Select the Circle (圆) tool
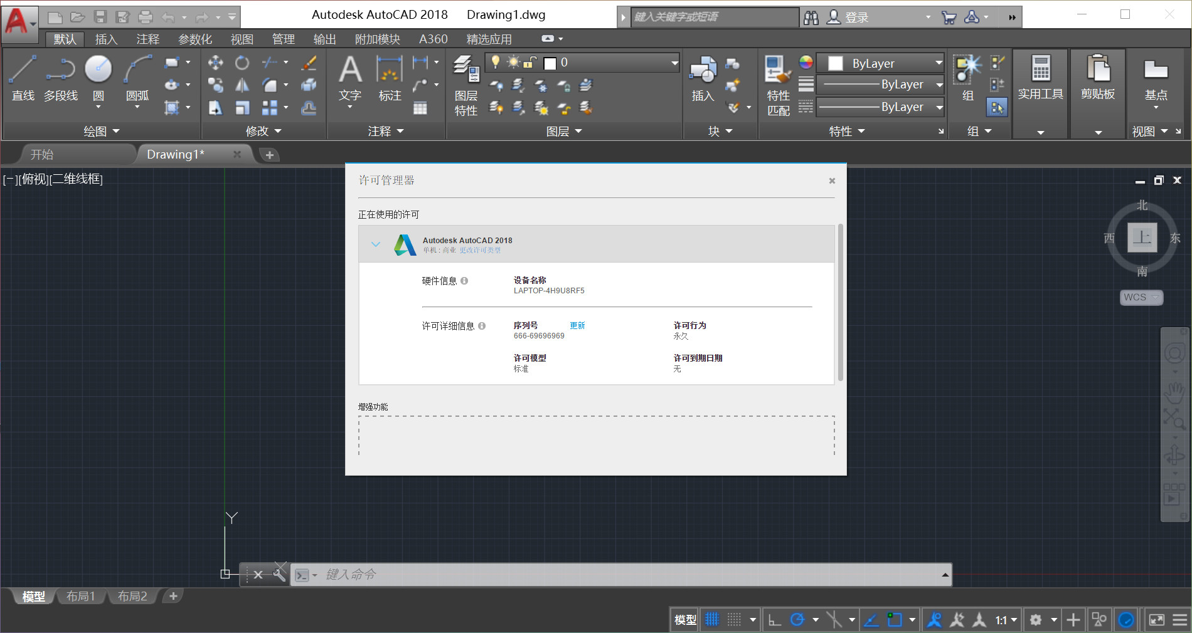This screenshot has height=633, width=1192. [x=98, y=78]
